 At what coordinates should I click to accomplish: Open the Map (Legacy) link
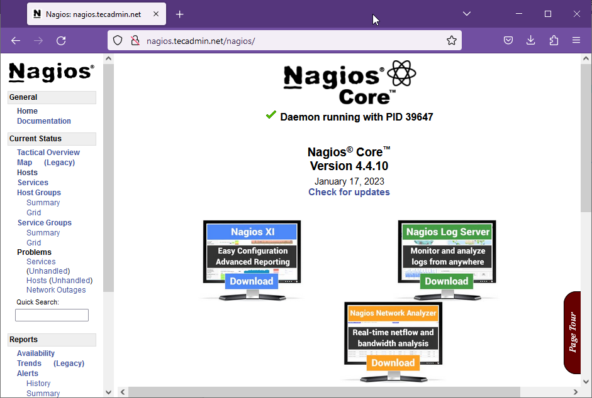[59, 163]
